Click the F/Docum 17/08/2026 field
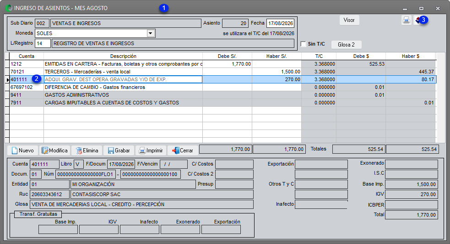The image size is (450, 244). point(121,164)
